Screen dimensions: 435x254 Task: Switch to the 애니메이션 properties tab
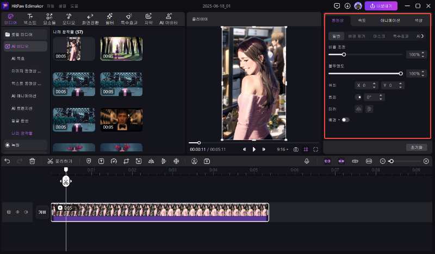(390, 20)
